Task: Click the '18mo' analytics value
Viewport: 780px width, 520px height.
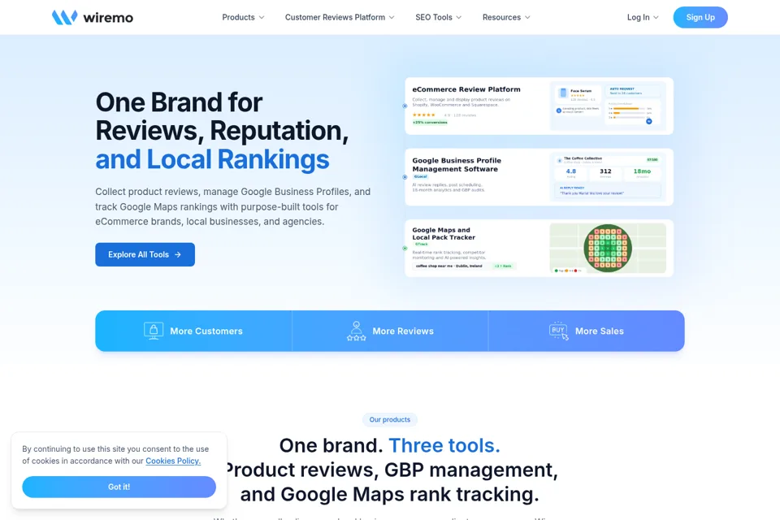Action: [x=642, y=171]
